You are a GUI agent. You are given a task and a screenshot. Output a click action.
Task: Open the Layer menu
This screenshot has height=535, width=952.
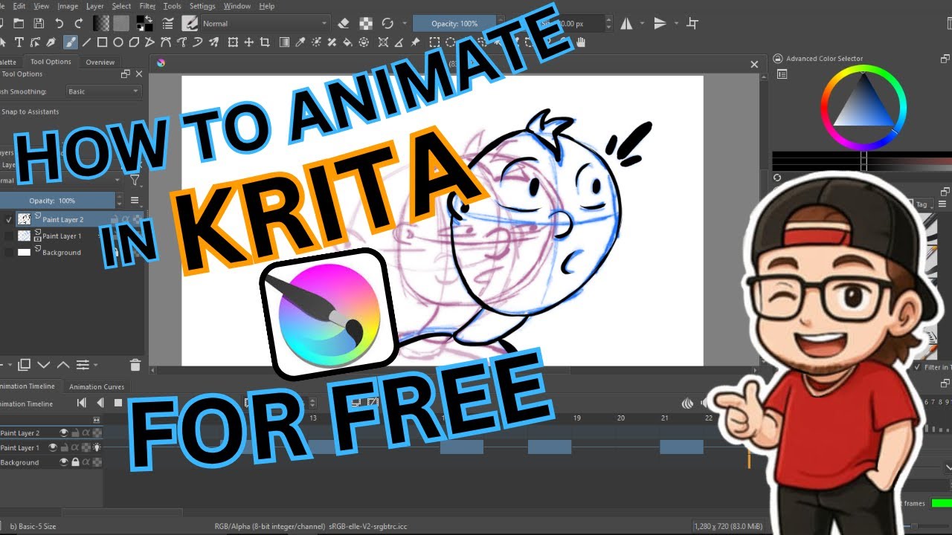[94, 6]
